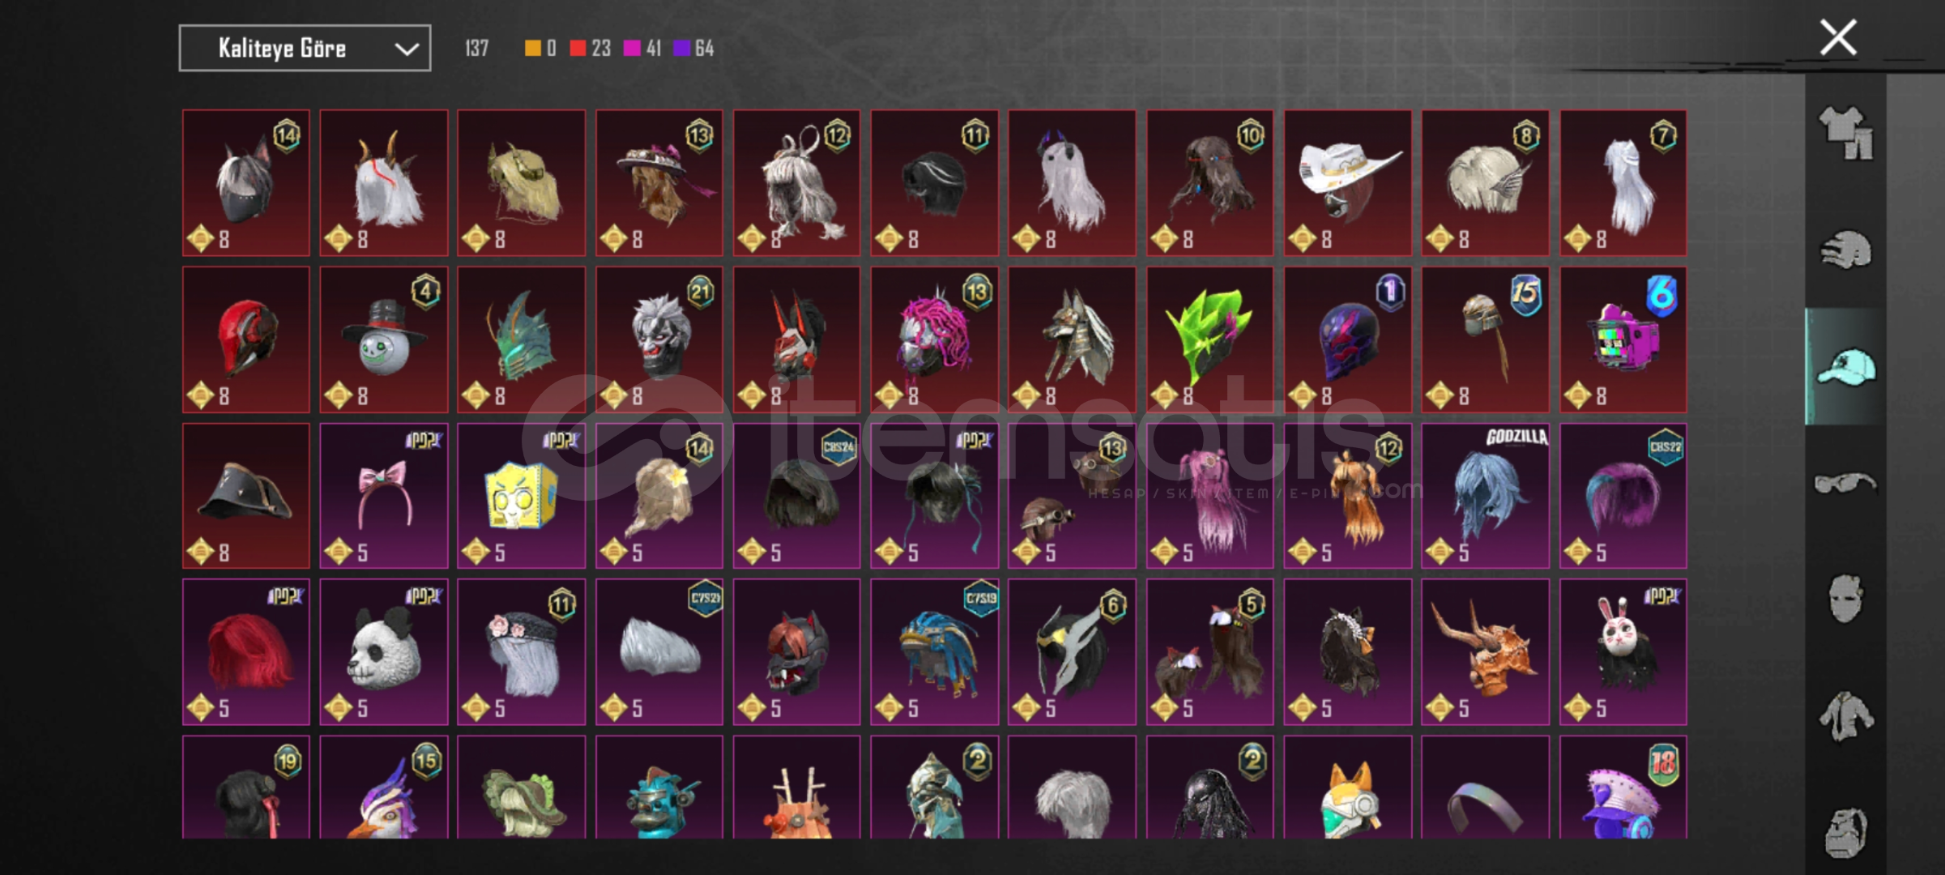Open the gorilla face category icon
The width and height of the screenshot is (1945, 875).
(x=1846, y=831)
